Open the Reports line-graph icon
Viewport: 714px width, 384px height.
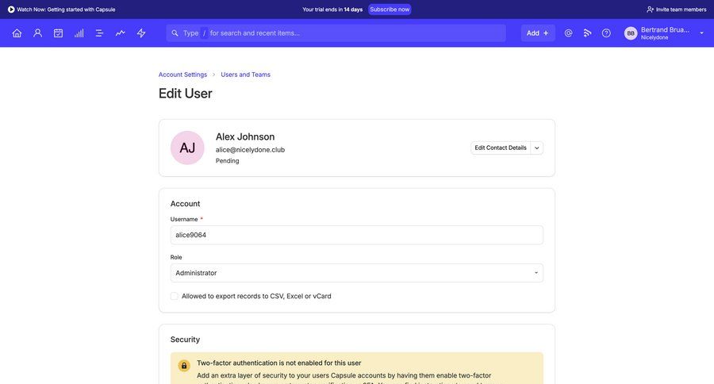[x=120, y=33]
